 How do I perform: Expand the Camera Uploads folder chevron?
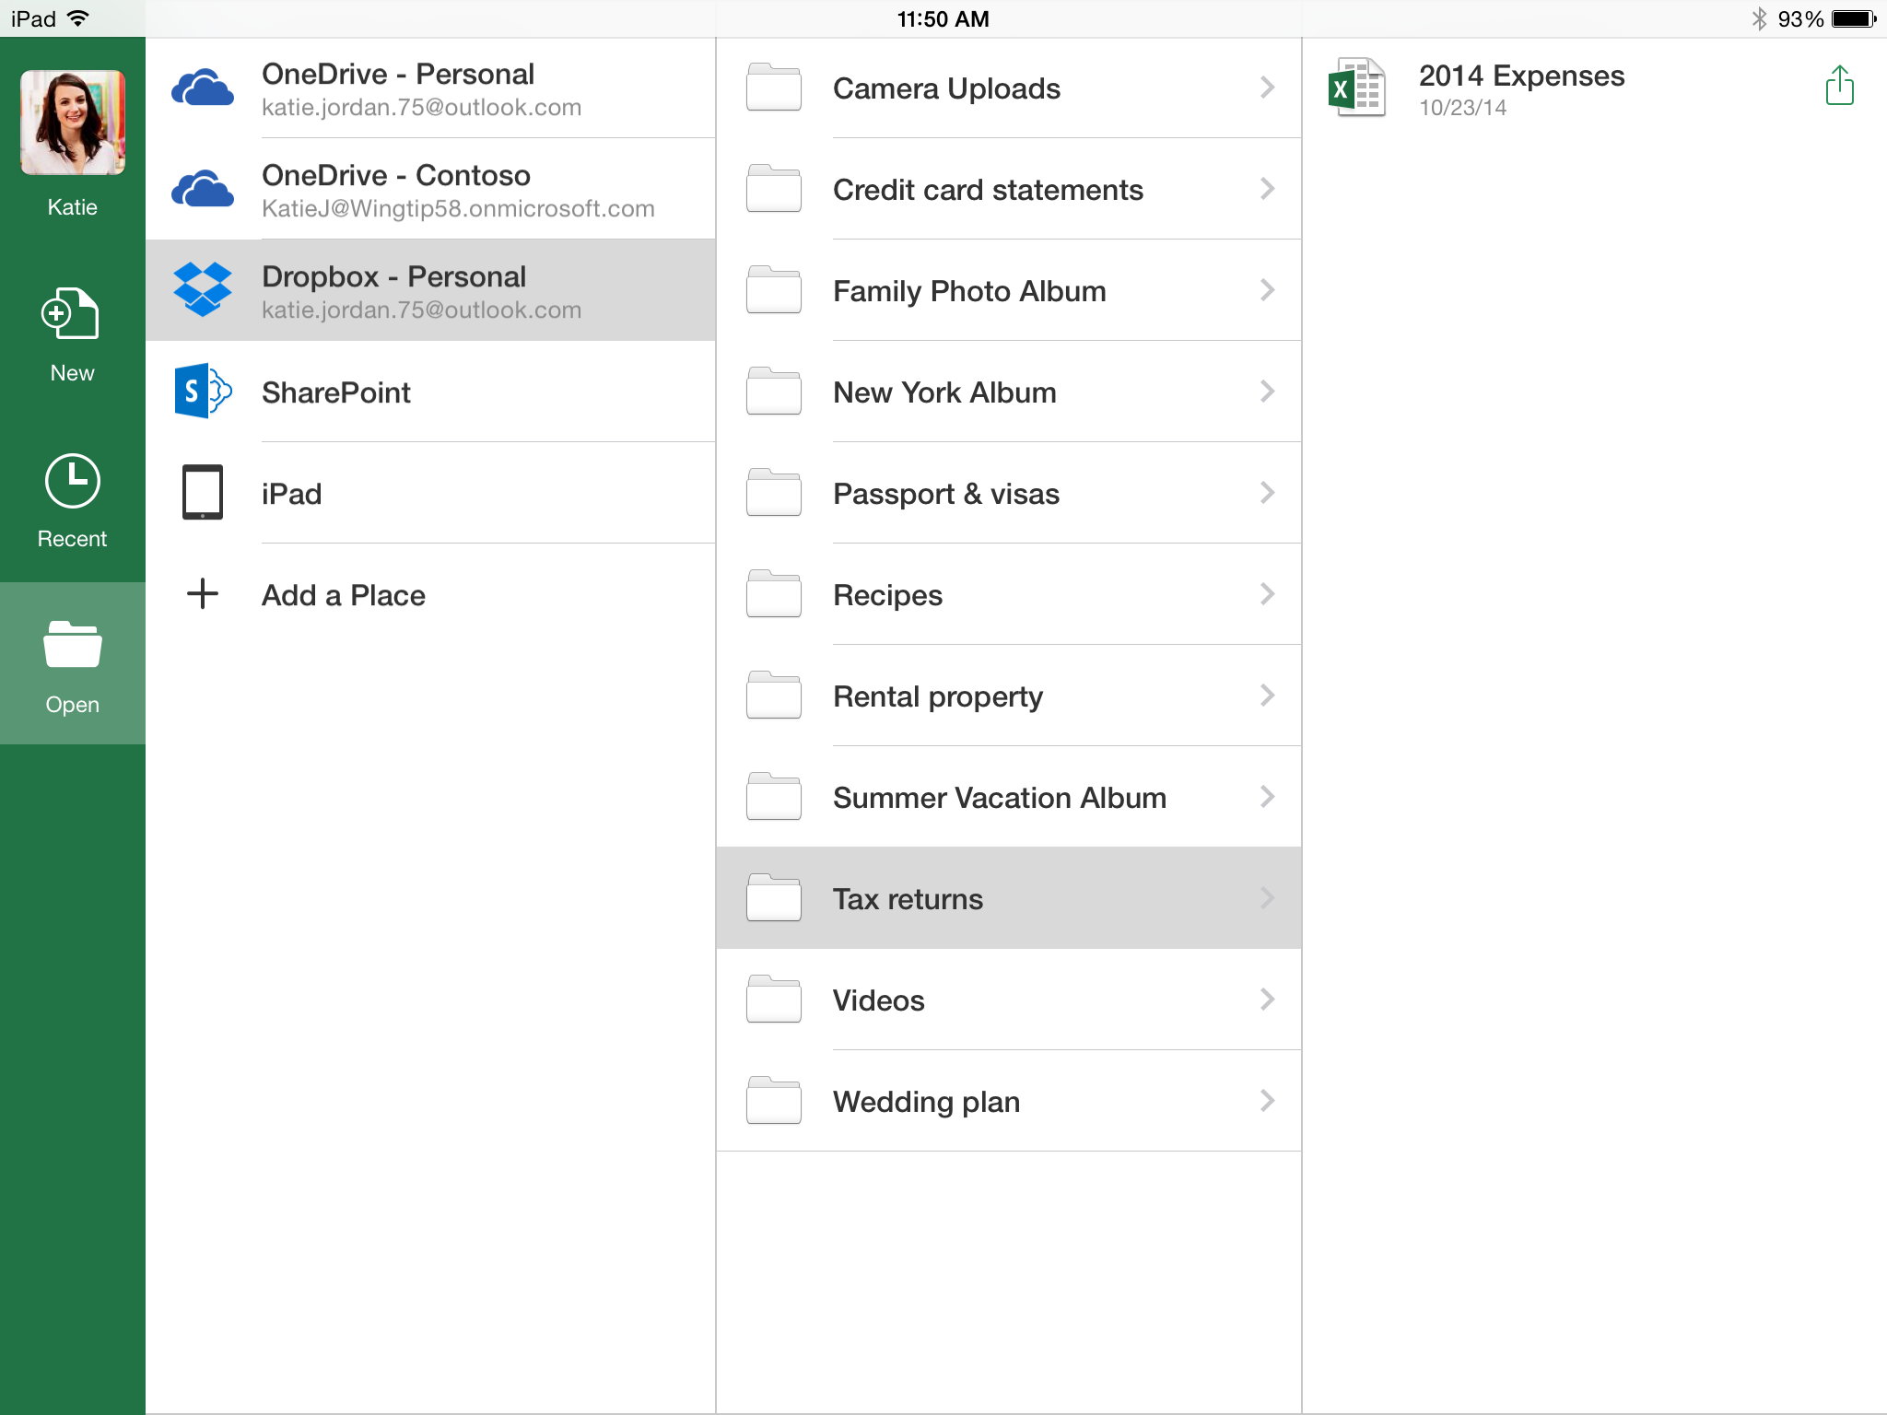[x=1268, y=88]
